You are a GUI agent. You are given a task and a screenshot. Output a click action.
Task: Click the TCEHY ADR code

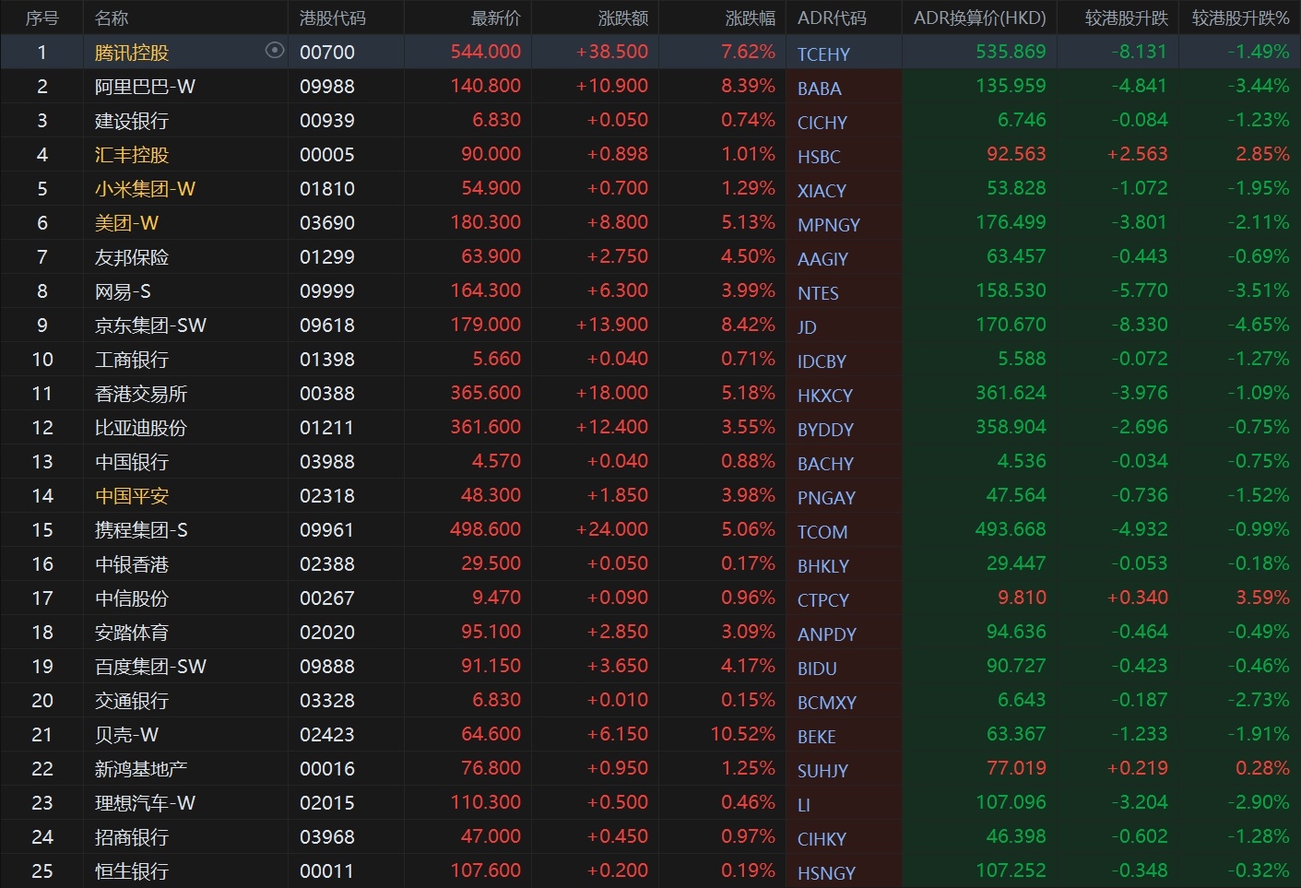point(823,54)
